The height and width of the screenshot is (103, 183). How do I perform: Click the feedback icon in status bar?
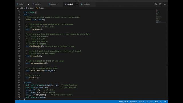pyautogui.click(x=161, y=102)
